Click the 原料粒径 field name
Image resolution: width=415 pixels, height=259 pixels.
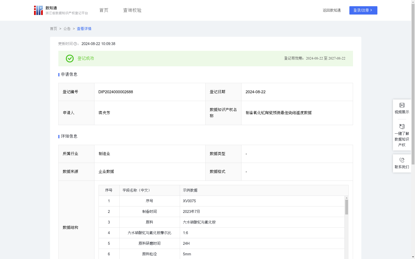tap(149, 254)
